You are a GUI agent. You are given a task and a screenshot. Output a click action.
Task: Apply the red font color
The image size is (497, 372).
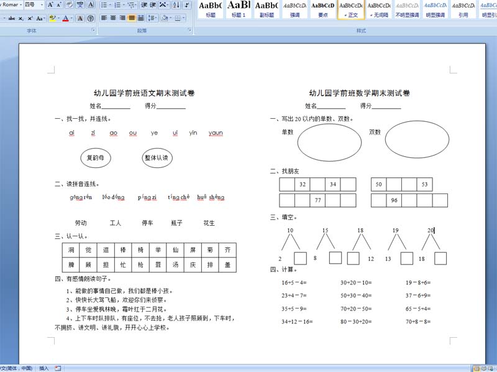click(x=66, y=19)
